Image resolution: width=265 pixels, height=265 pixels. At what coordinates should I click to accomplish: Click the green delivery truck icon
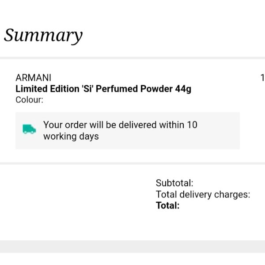point(29,129)
